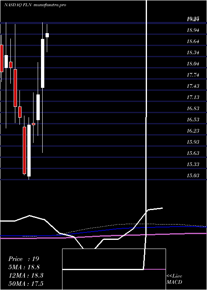Image resolution: width=207 pixels, height=290 pixels.
Task: Select the "5MA : 18.8" value
Action: [x=24, y=267]
